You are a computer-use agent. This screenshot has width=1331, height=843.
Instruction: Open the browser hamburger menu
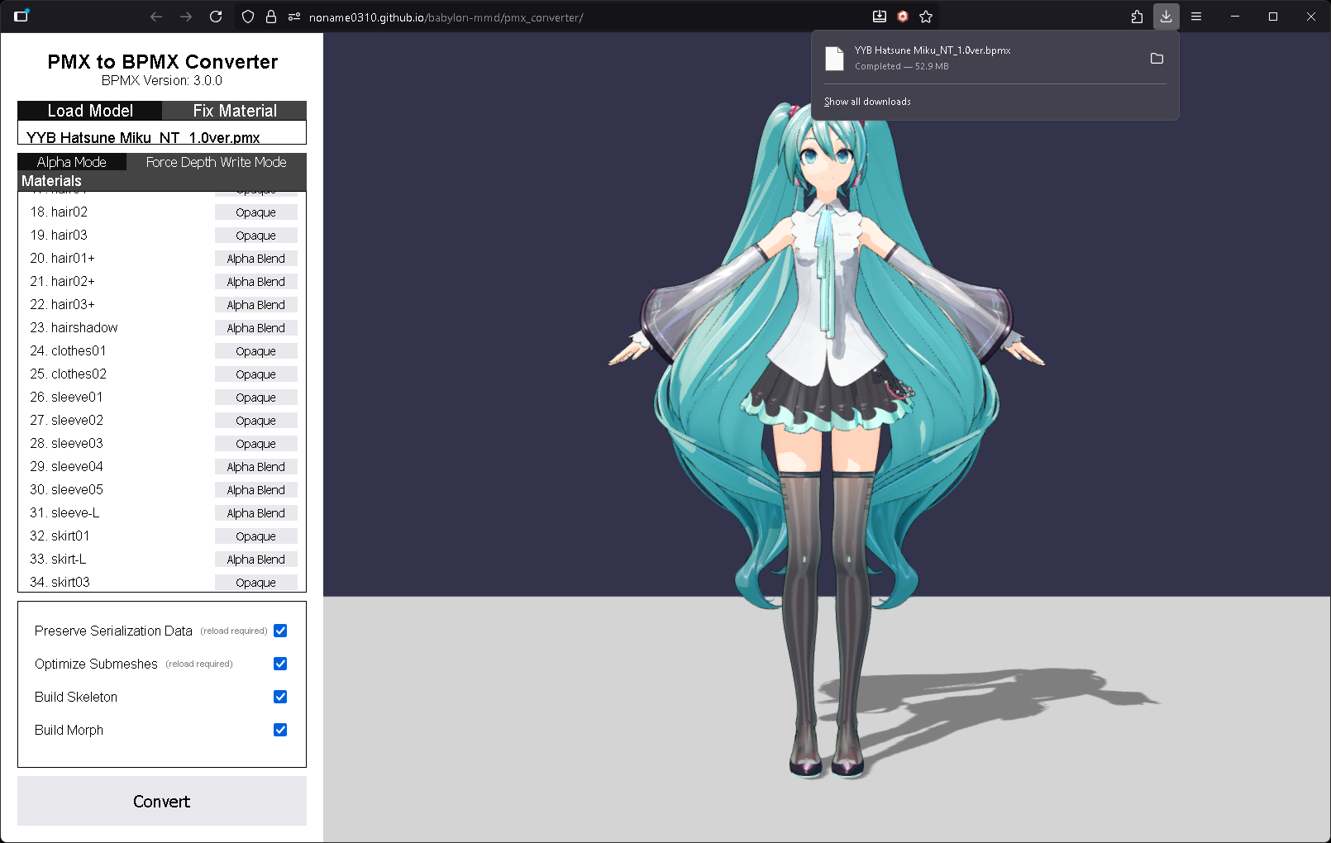[1196, 17]
